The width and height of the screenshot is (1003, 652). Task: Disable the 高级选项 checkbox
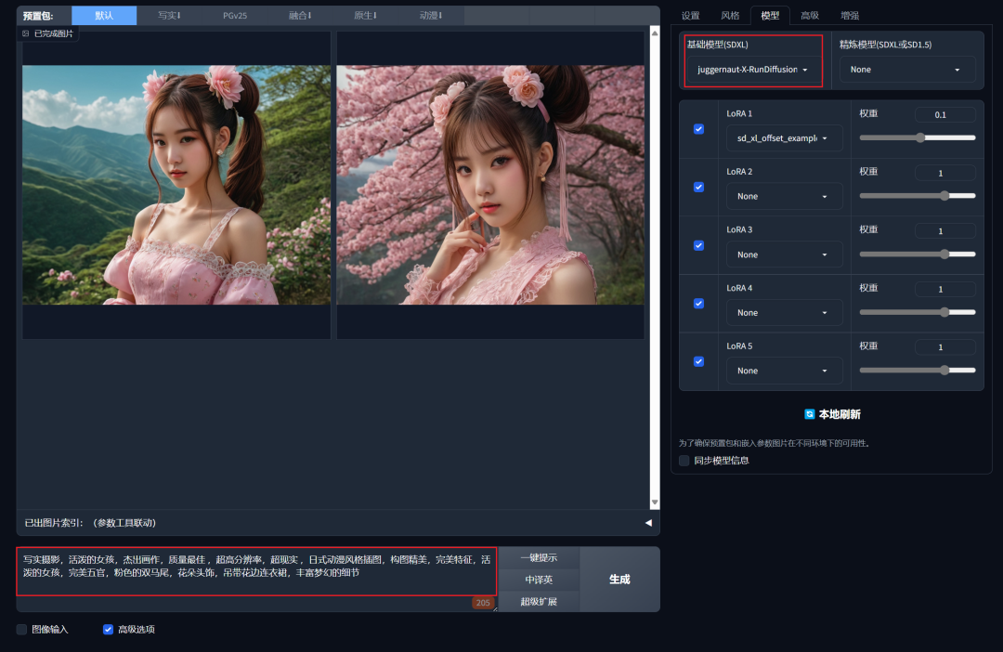(x=108, y=630)
